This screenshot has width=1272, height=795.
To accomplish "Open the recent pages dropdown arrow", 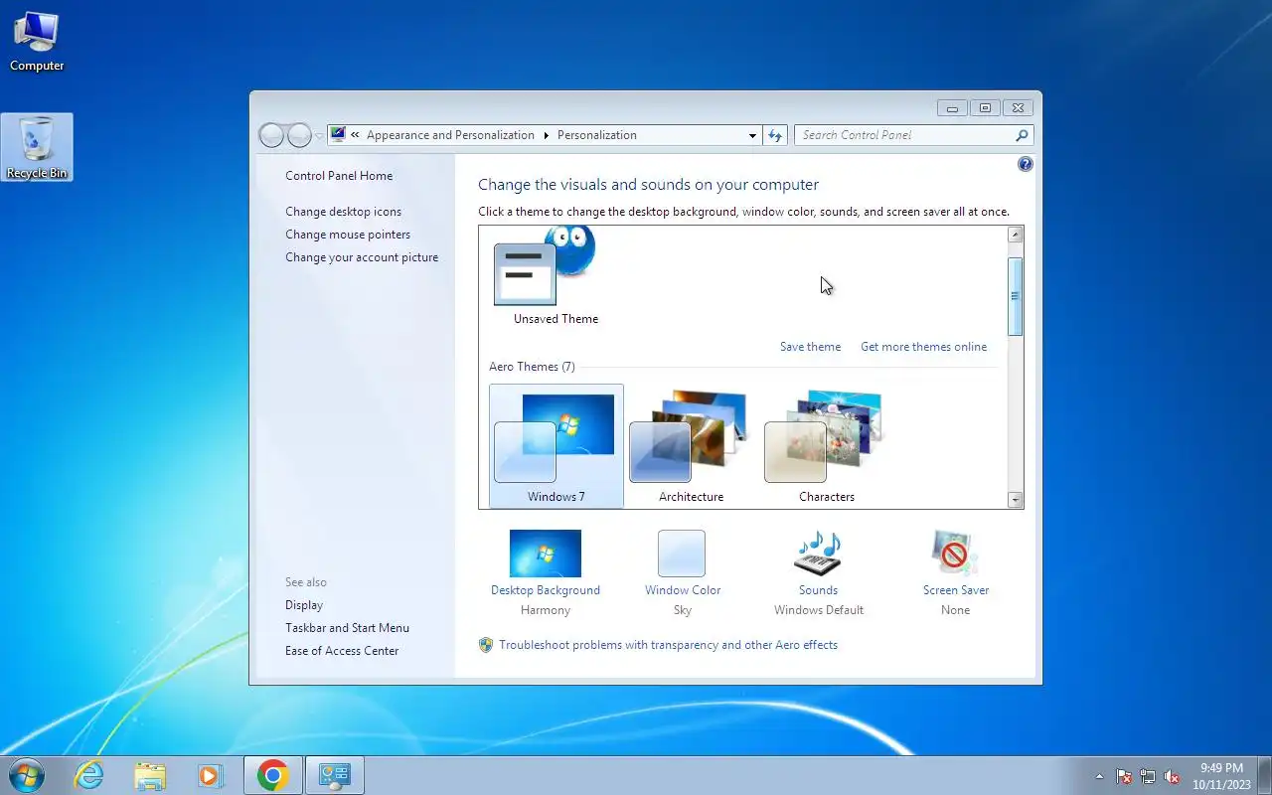I will click(319, 135).
